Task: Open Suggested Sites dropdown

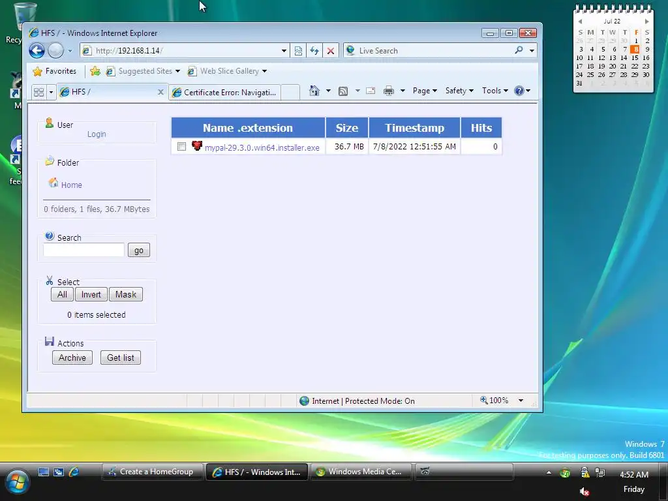Action: (x=143, y=71)
